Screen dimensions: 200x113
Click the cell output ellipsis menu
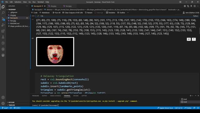[32, 19]
